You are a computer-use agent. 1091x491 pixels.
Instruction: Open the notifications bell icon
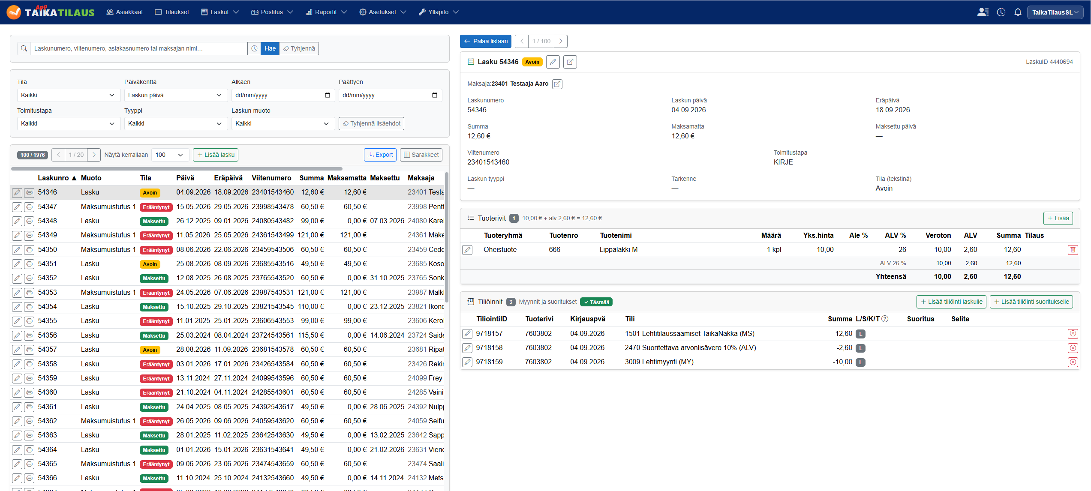tap(1018, 12)
